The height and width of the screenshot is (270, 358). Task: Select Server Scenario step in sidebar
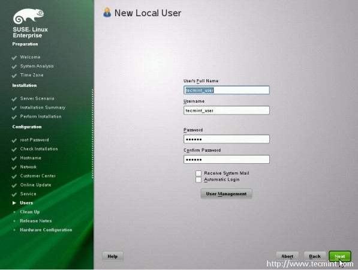37,98
